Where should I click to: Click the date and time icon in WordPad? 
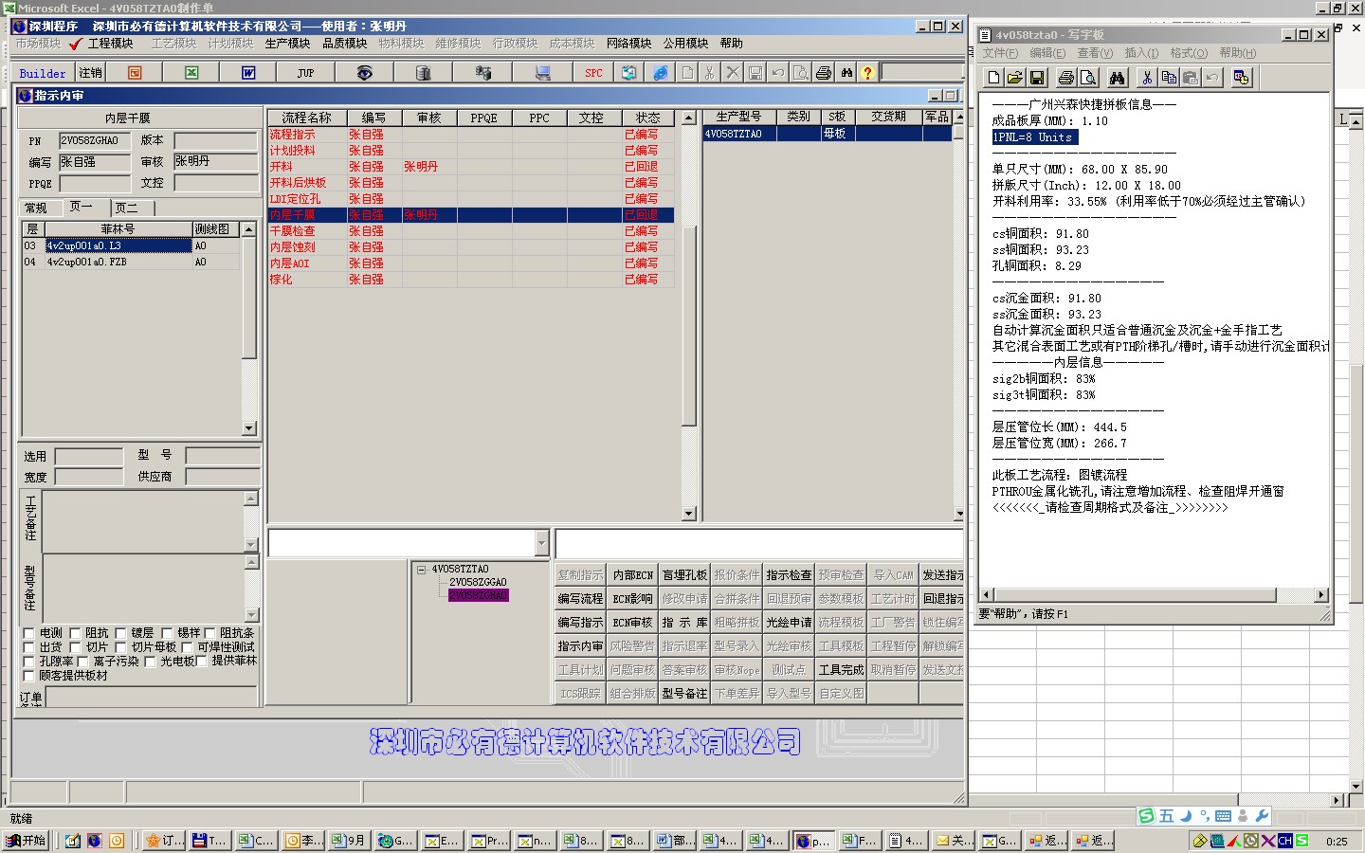[1242, 78]
